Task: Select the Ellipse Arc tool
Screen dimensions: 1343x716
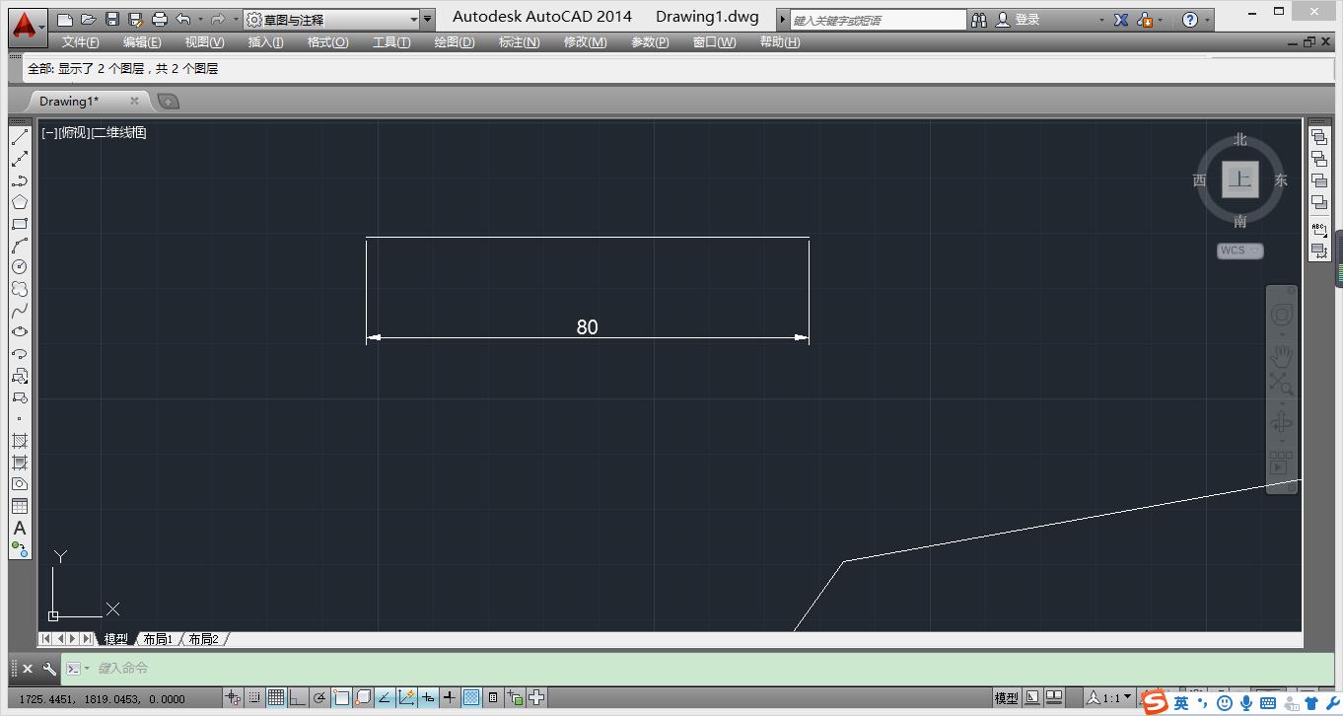Action: [20, 354]
